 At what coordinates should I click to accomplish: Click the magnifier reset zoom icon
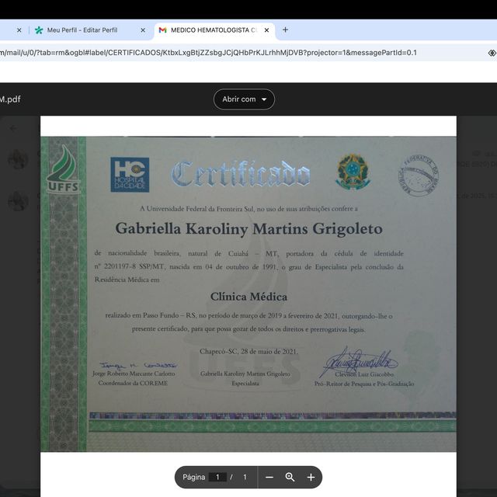290,477
